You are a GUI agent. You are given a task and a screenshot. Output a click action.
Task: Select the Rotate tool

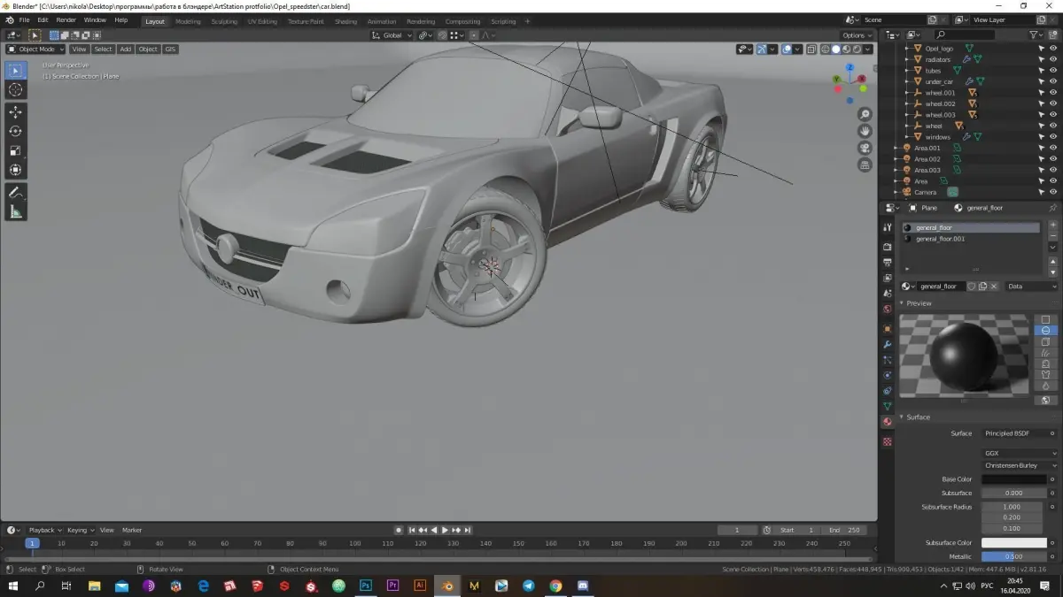point(15,131)
